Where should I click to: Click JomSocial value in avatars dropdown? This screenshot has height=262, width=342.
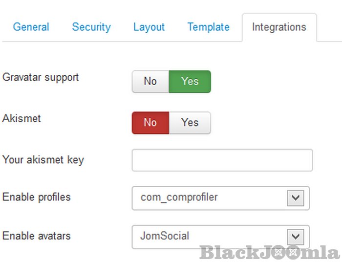(165, 236)
